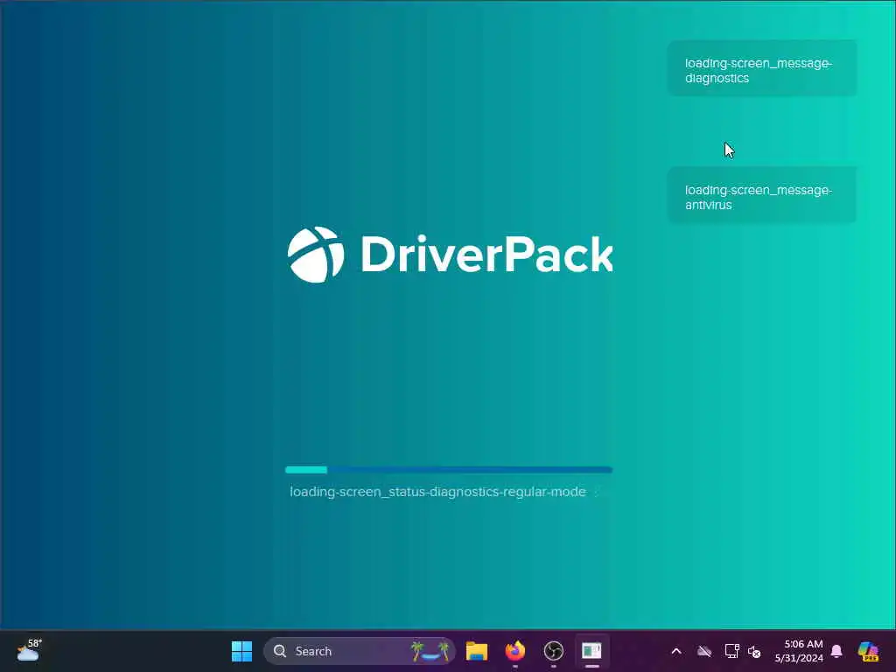Open the network display tray icon
896x672 pixels.
coord(731,651)
